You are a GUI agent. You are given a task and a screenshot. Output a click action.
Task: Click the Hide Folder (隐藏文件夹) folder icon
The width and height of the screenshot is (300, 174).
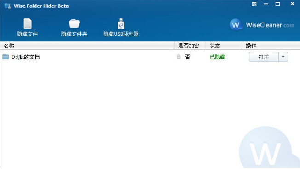(x=74, y=24)
